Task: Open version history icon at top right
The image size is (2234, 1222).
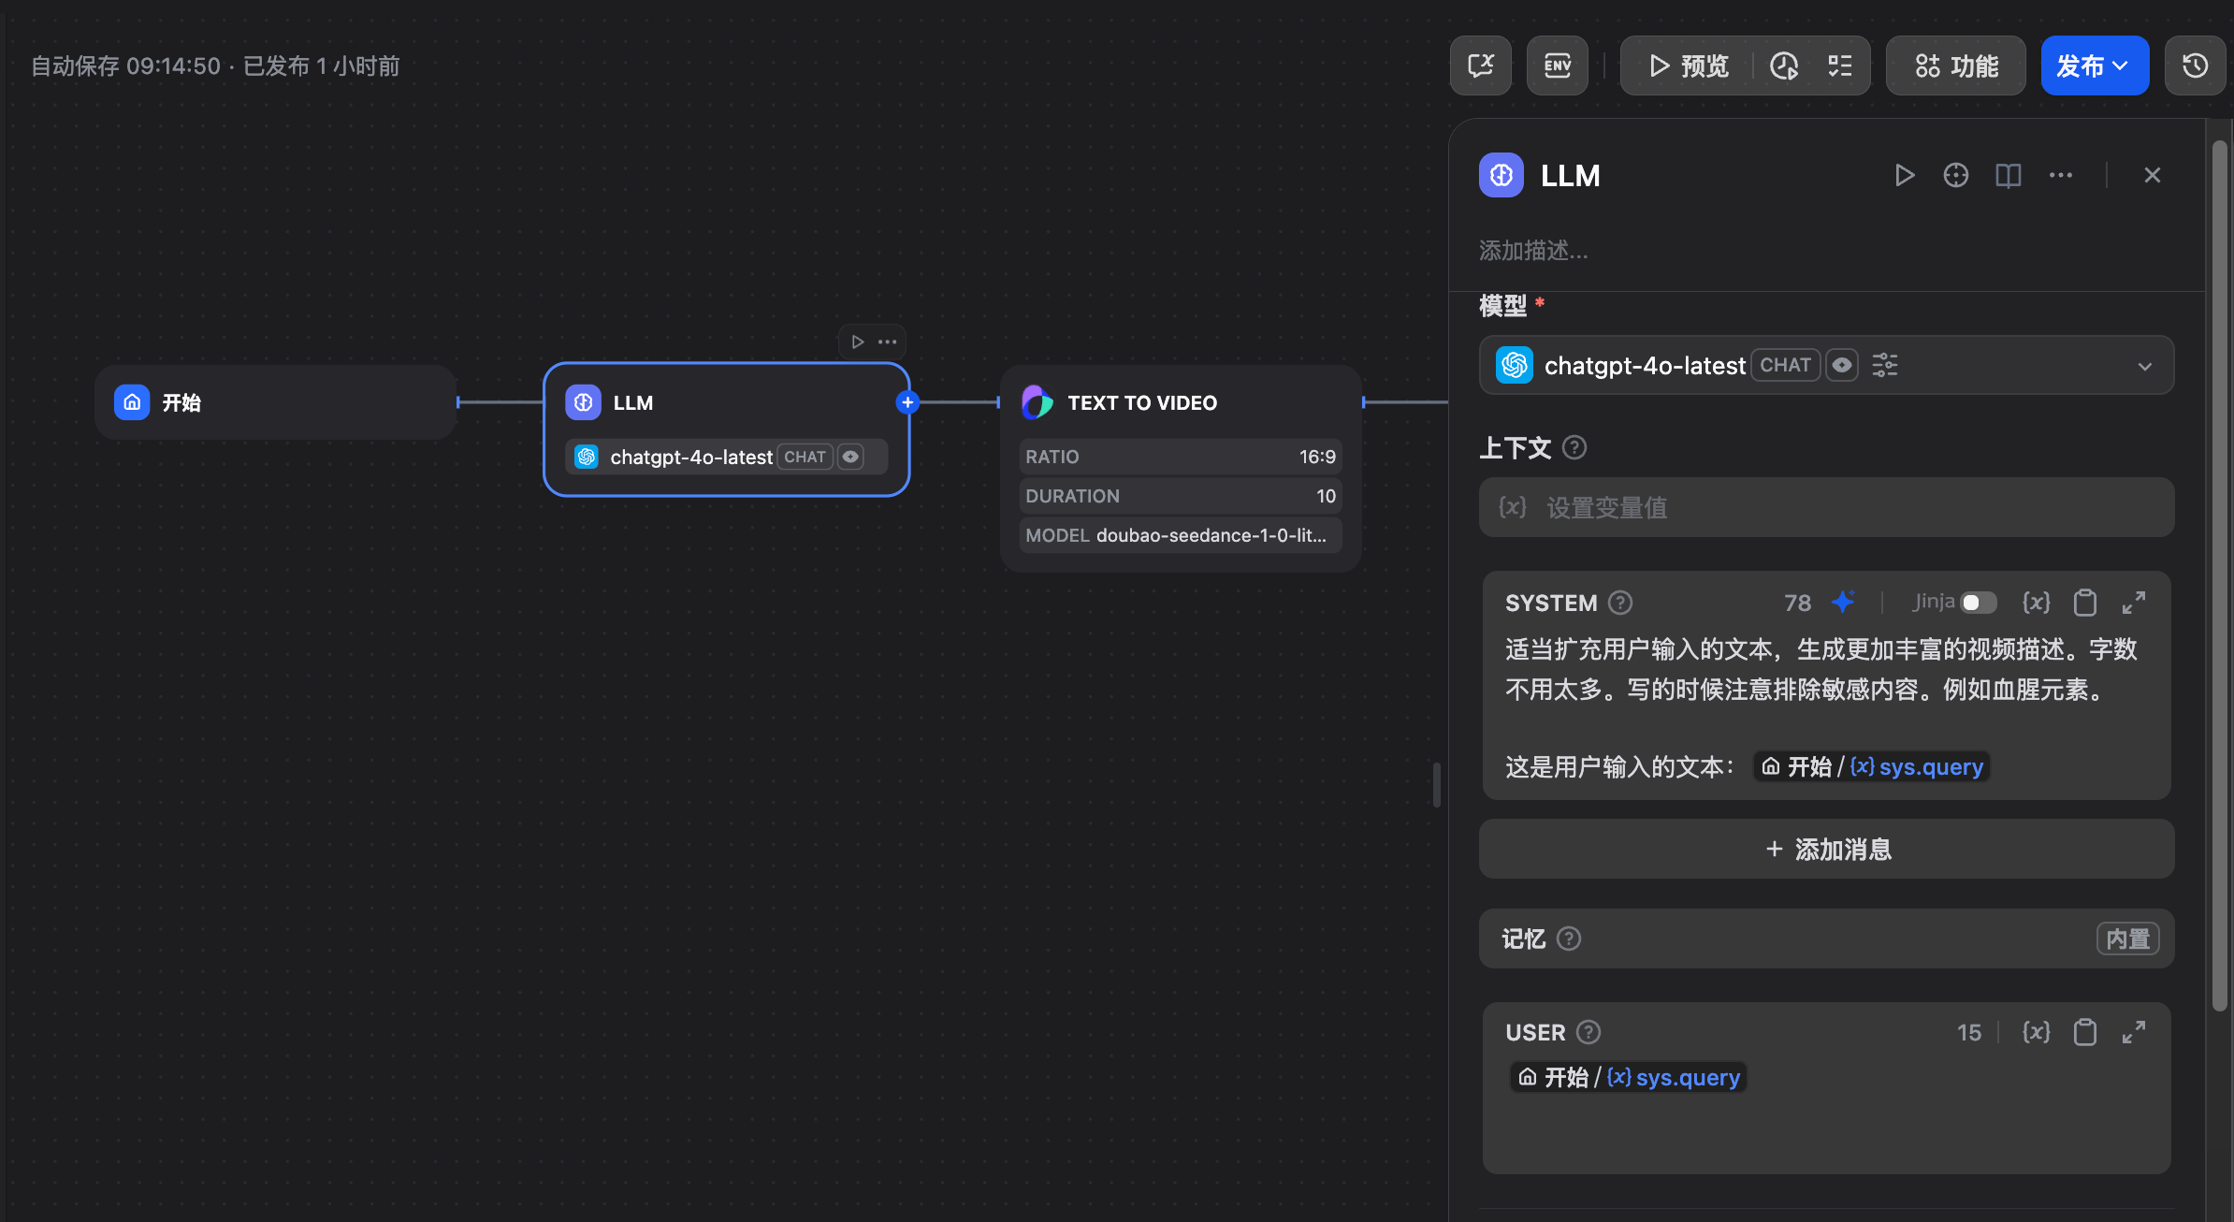Action: point(2195,65)
